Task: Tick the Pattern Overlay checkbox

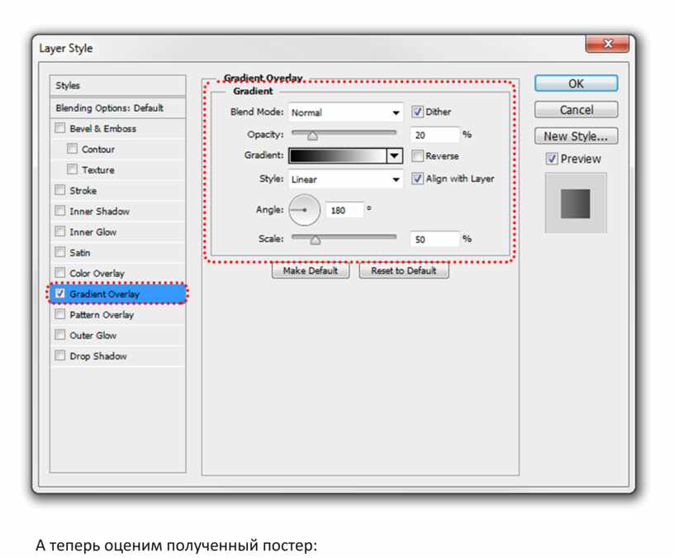Action: pyautogui.click(x=60, y=314)
